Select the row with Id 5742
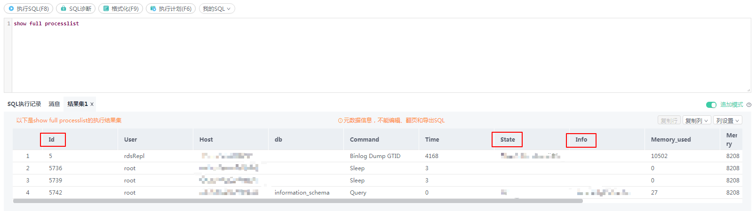 pyautogui.click(x=377, y=193)
